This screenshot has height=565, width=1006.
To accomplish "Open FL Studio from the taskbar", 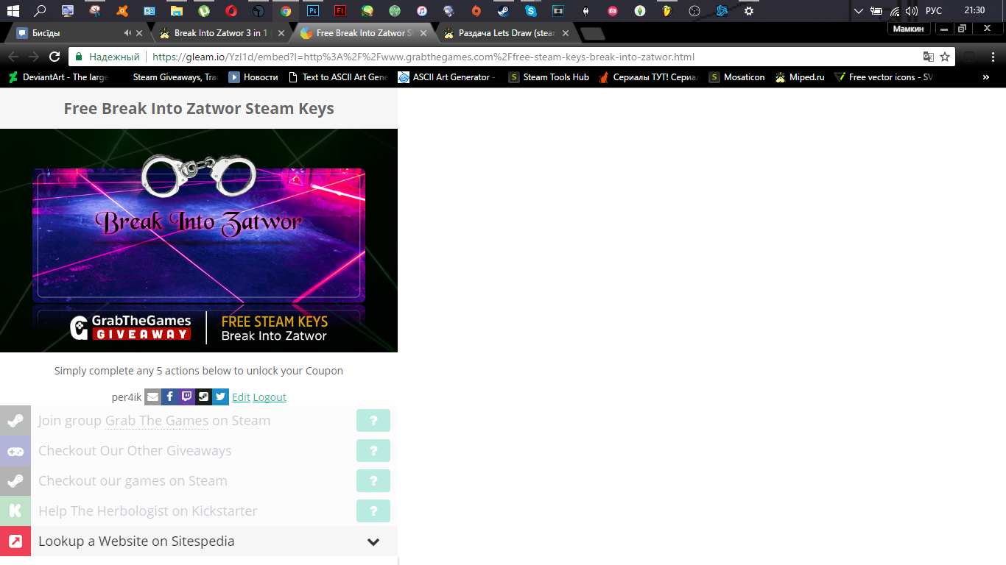I will coord(667,11).
